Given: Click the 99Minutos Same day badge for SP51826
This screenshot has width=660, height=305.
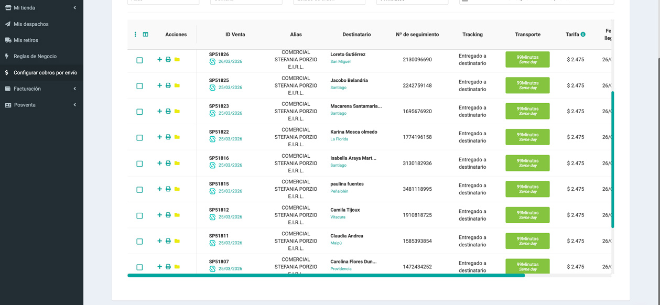Looking at the screenshot, I should point(527,59).
